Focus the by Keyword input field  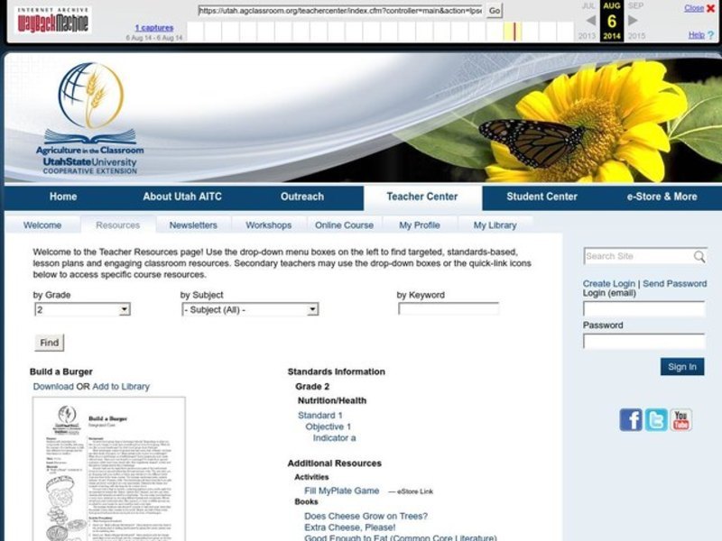click(x=449, y=309)
